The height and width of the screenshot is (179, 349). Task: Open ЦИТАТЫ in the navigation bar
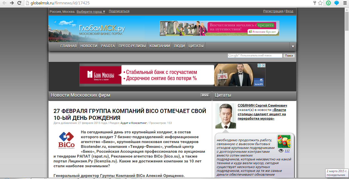click(x=196, y=46)
